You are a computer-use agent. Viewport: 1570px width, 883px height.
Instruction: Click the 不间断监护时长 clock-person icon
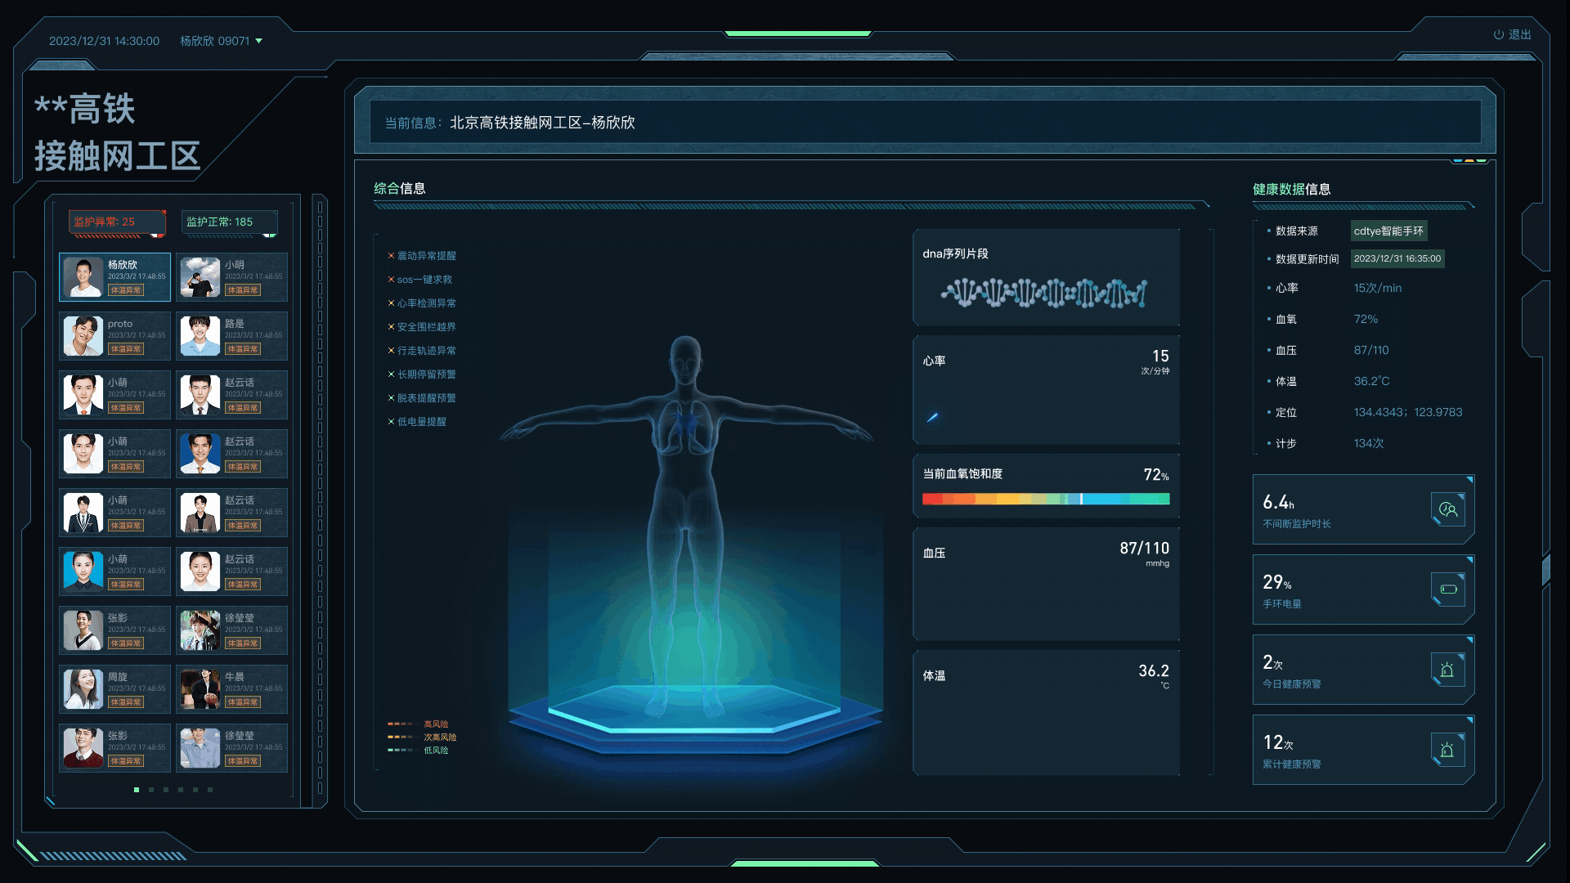tap(1448, 509)
